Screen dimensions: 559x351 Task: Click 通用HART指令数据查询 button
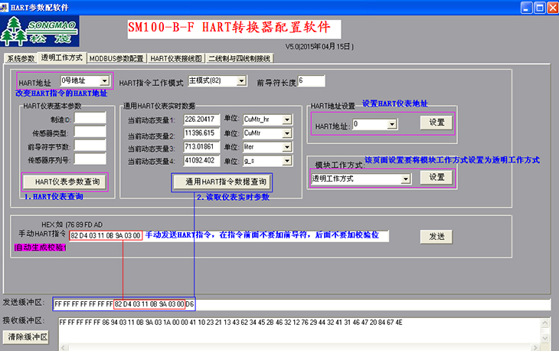point(222,182)
